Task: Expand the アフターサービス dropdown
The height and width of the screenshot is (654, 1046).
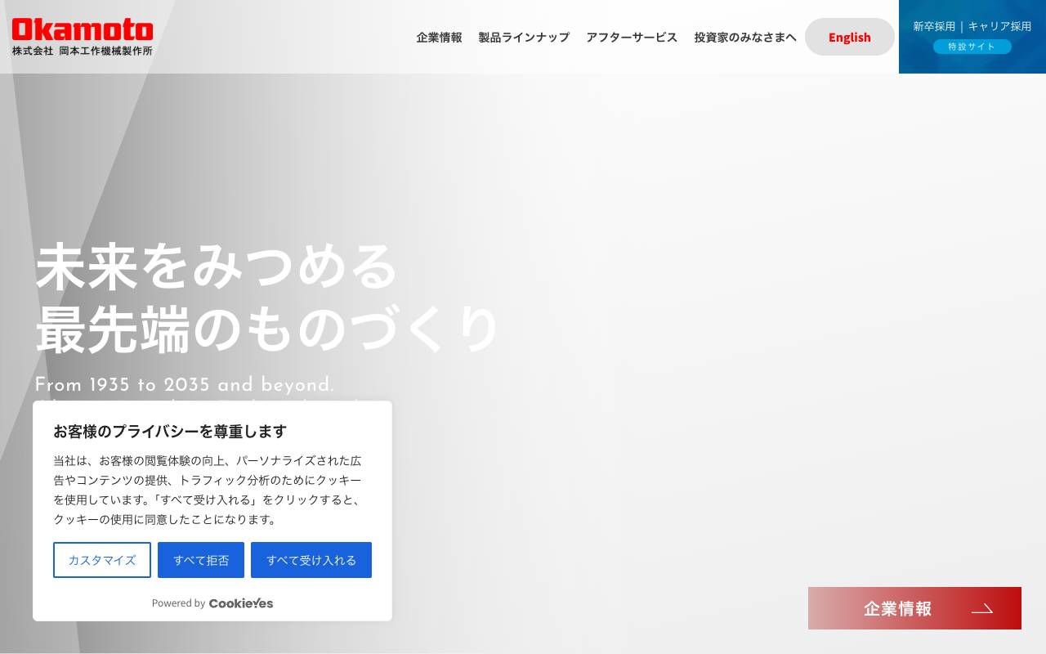Action: (632, 37)
